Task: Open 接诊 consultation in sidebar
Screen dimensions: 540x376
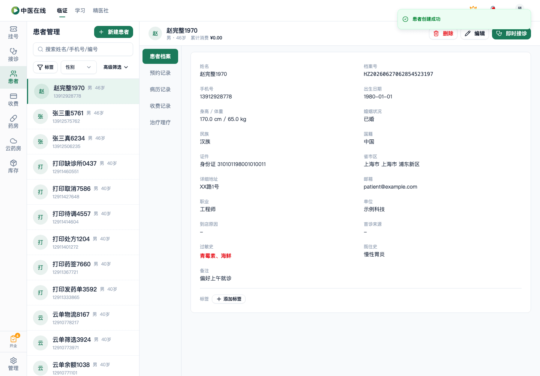Action: [x=13, y=55]
